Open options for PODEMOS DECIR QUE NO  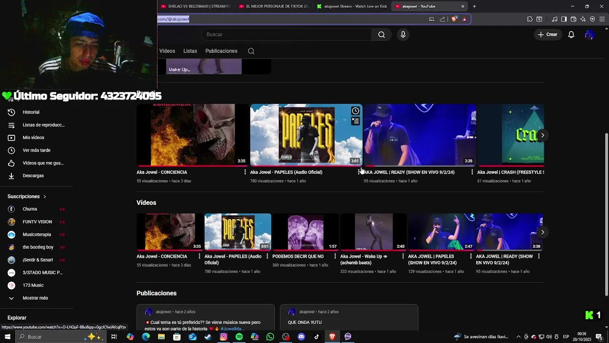click(x=335, y=256)
